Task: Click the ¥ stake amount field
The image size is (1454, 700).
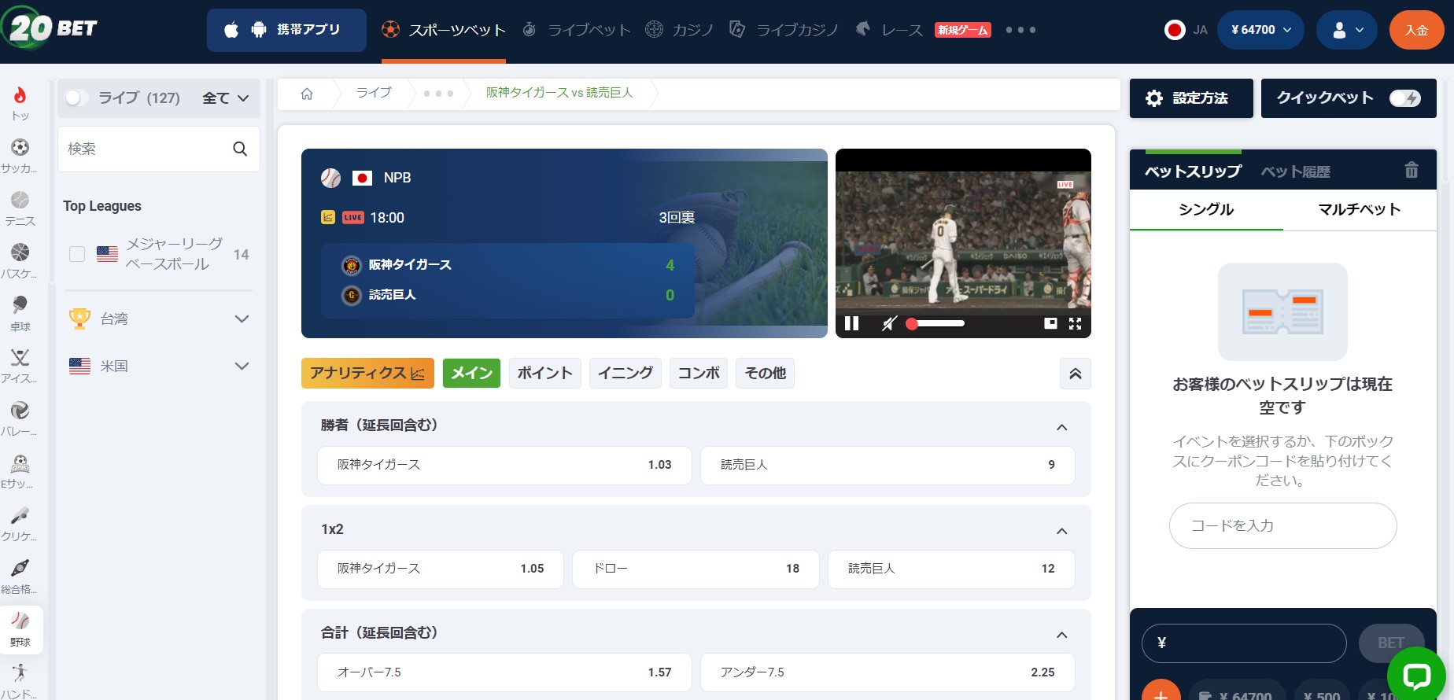Action: coord(1244,643)
